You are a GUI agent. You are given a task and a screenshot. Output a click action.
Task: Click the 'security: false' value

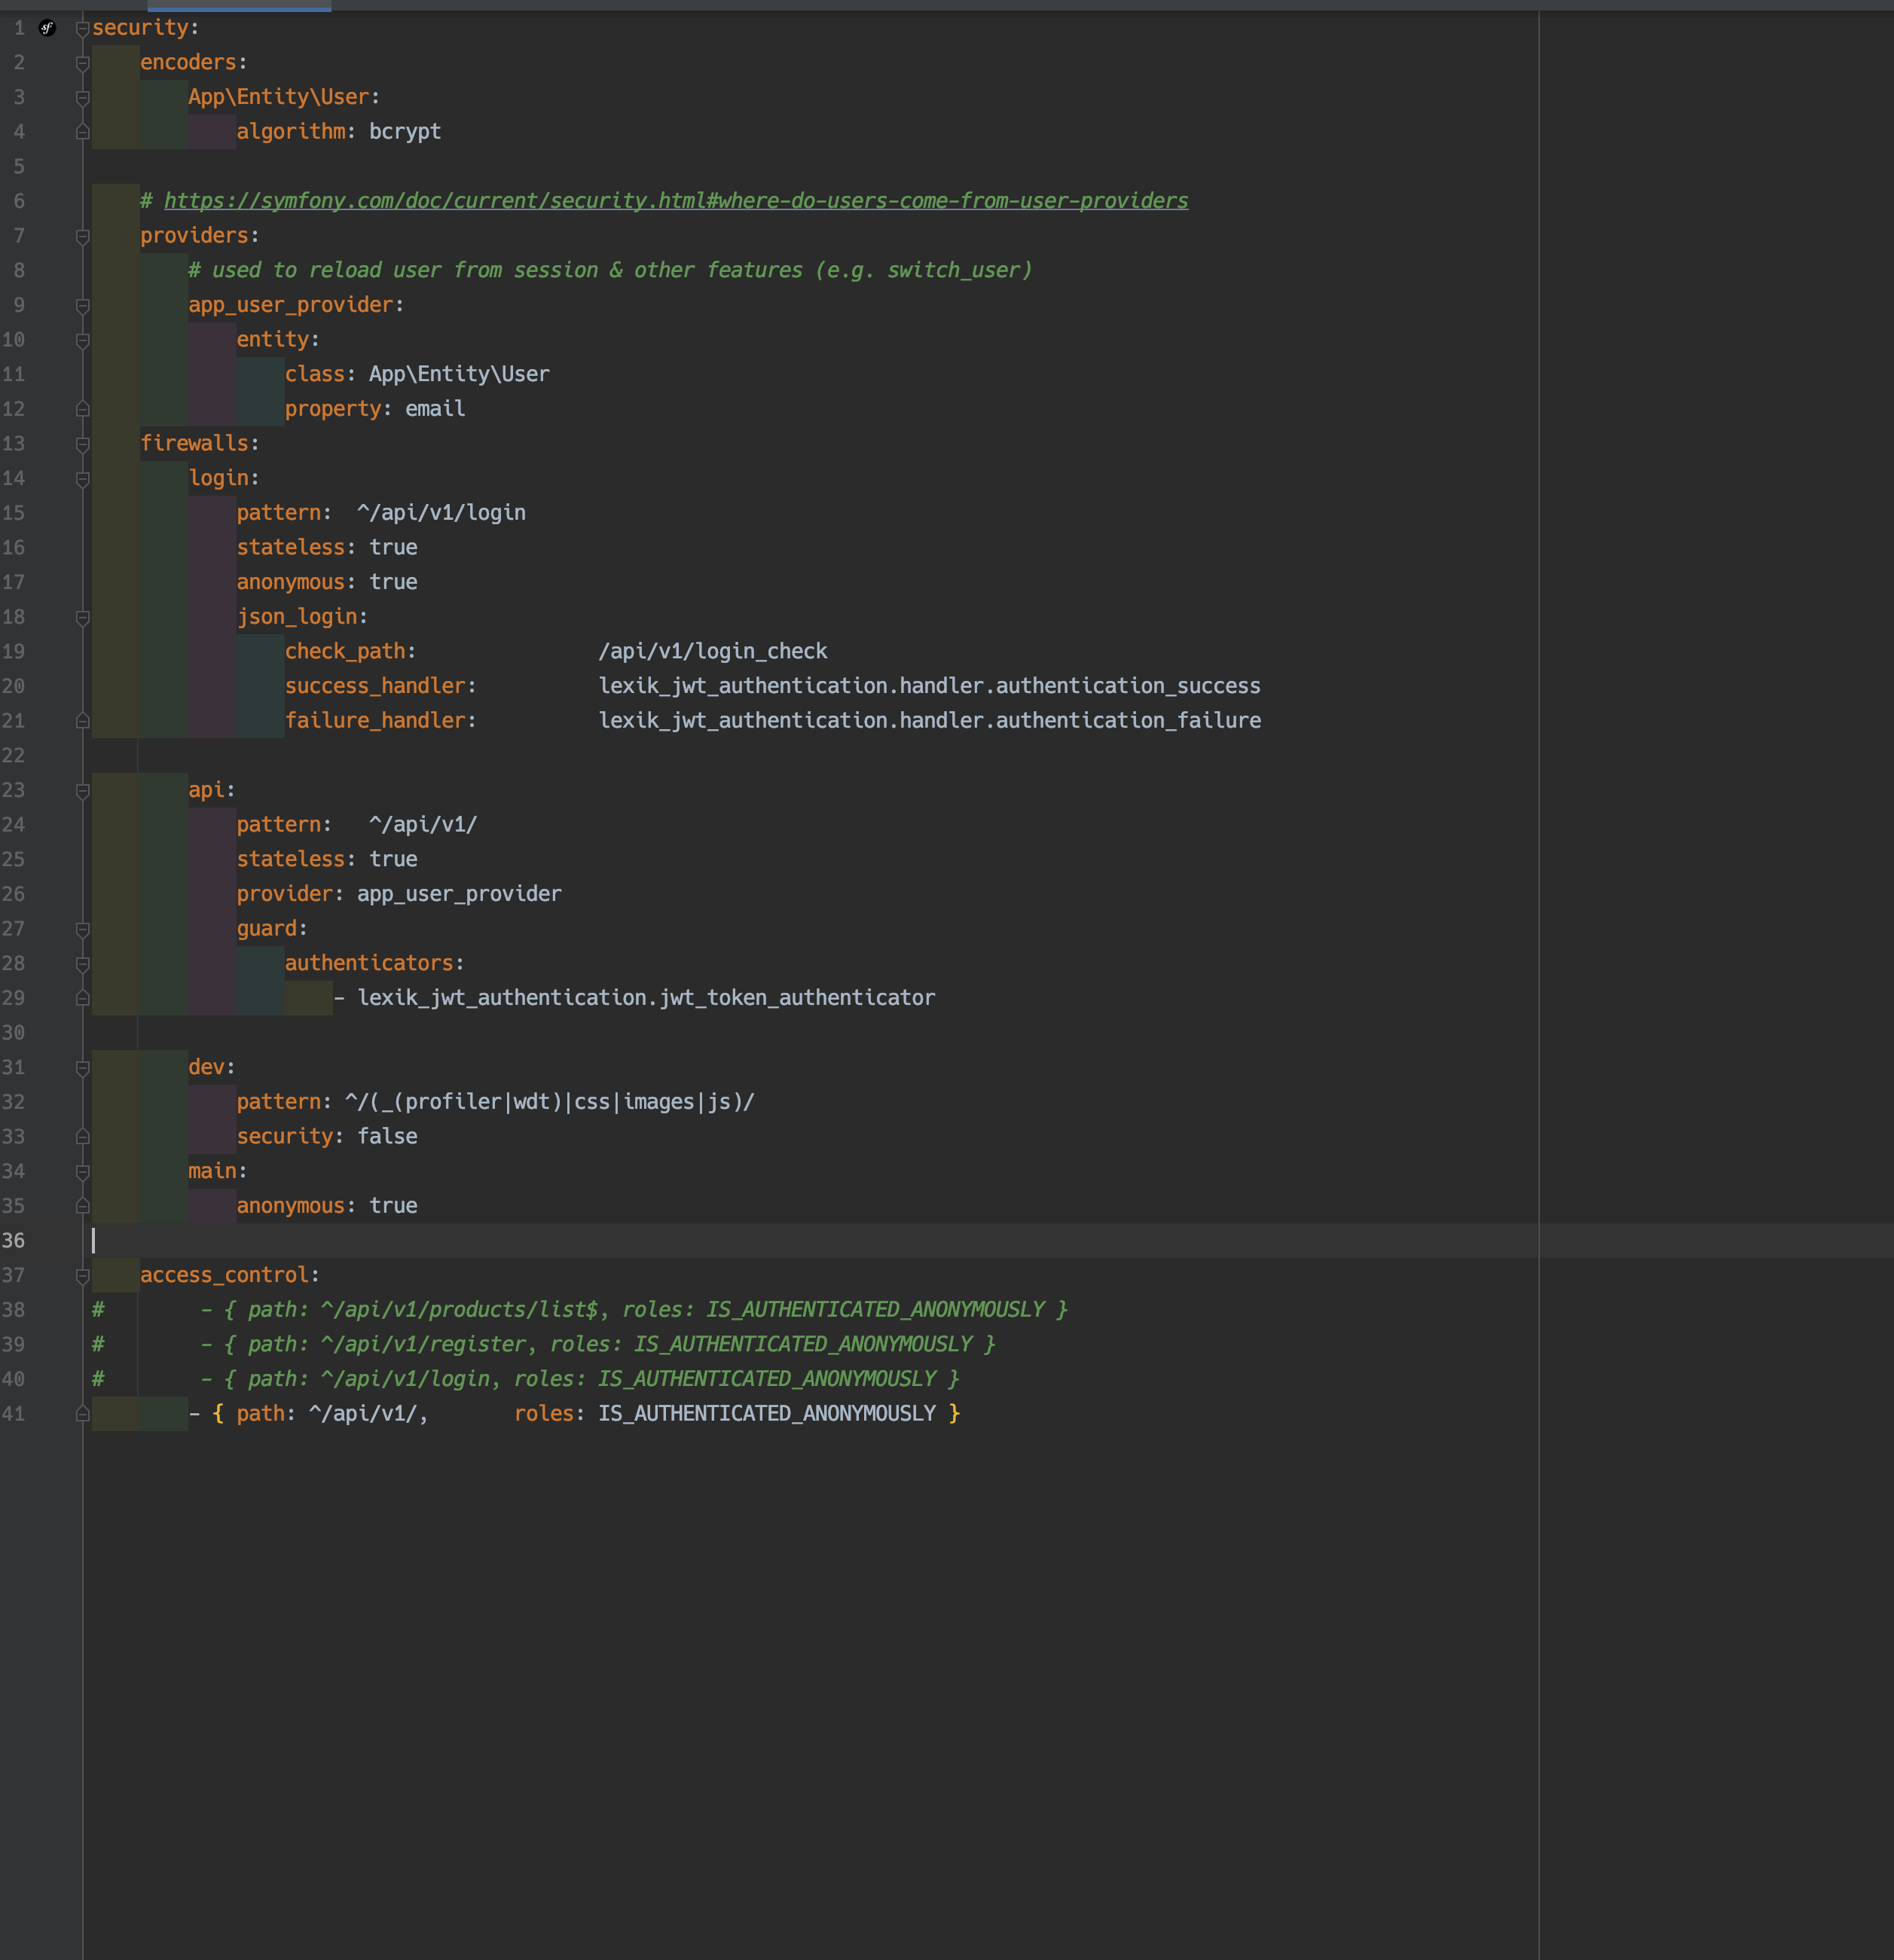pos(387,1137)
